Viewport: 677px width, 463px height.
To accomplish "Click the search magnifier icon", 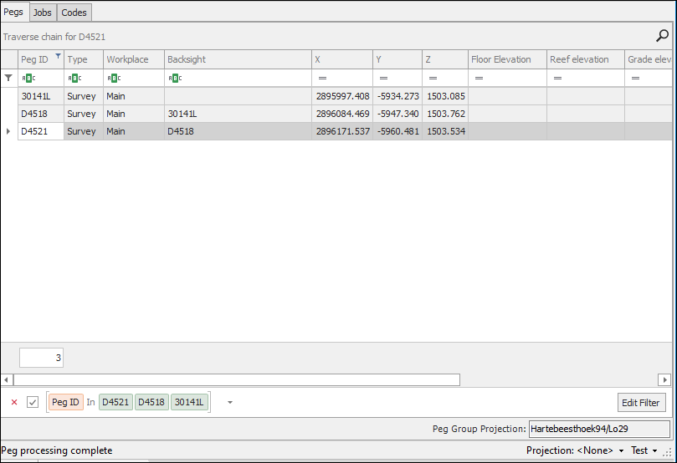I will tap(662, 36).
